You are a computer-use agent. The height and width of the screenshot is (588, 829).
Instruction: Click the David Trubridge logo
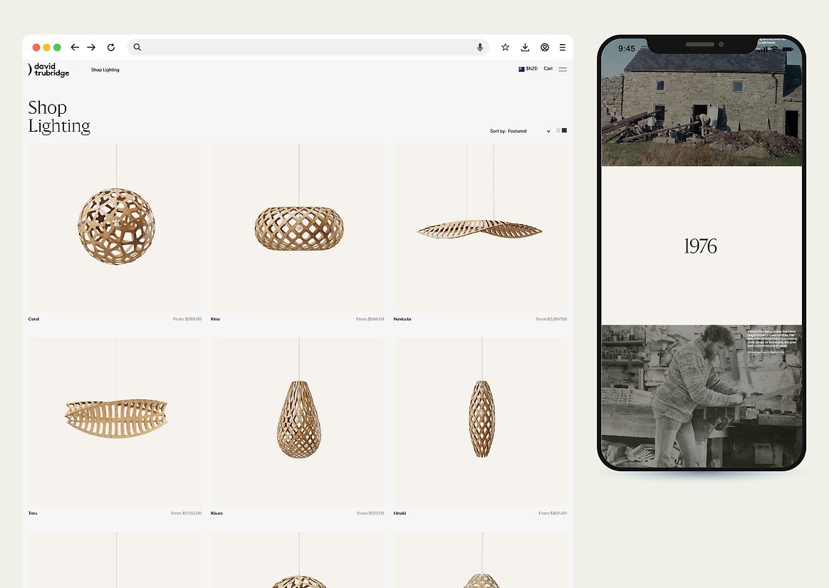tap(48, 70)
